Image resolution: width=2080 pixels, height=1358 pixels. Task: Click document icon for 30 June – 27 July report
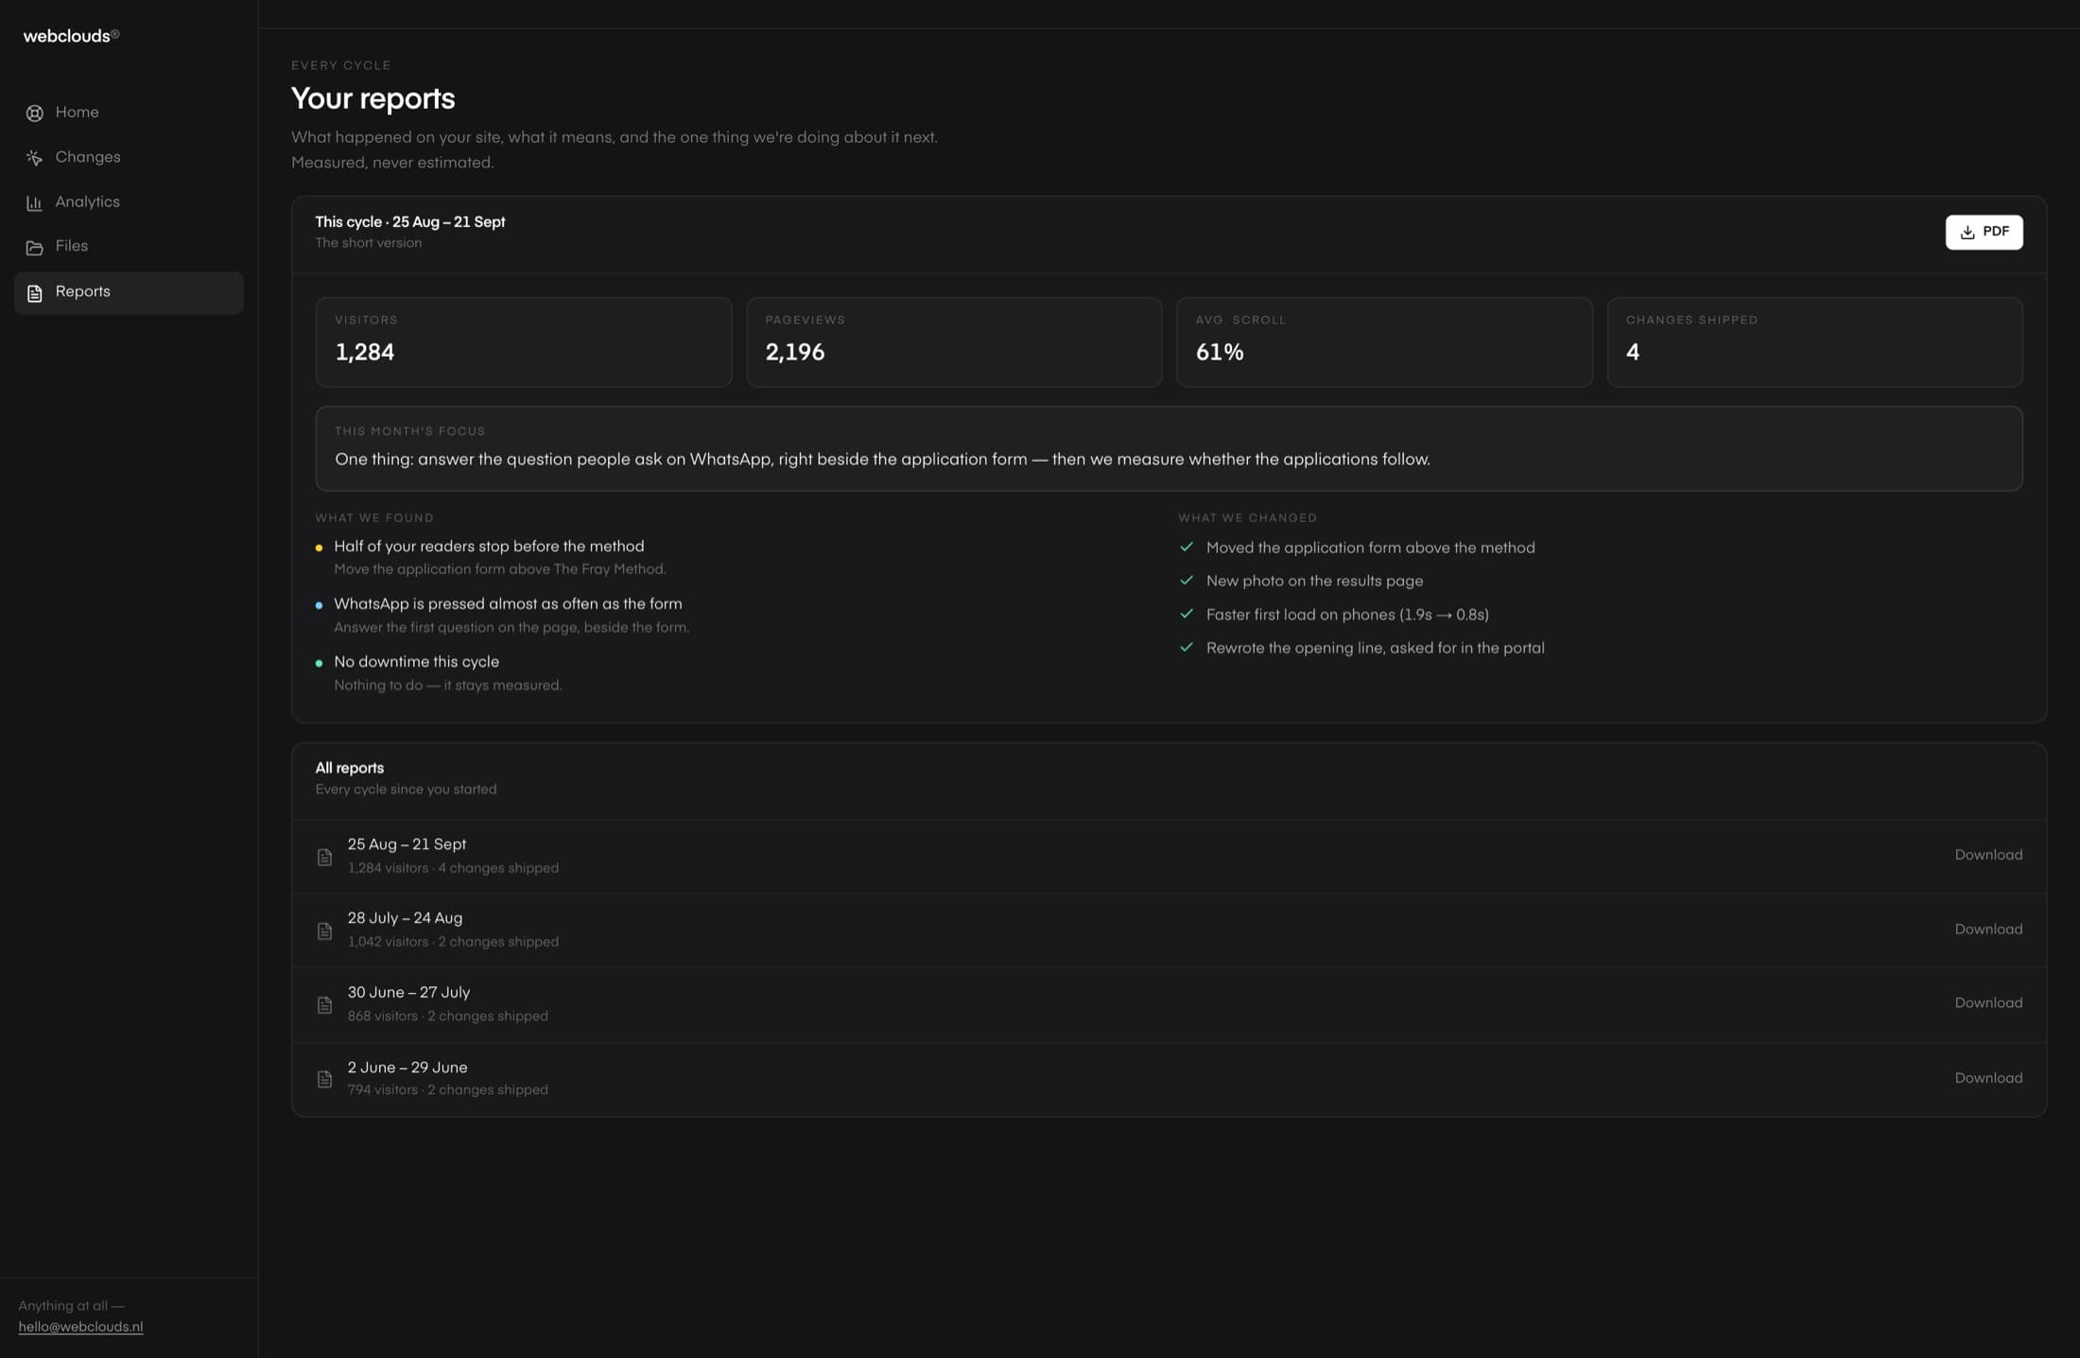[x=324, y=1005]
